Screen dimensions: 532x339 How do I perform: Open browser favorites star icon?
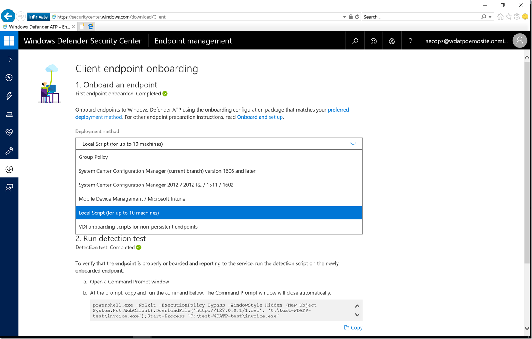pyautogui.click(x=509, y=17)
